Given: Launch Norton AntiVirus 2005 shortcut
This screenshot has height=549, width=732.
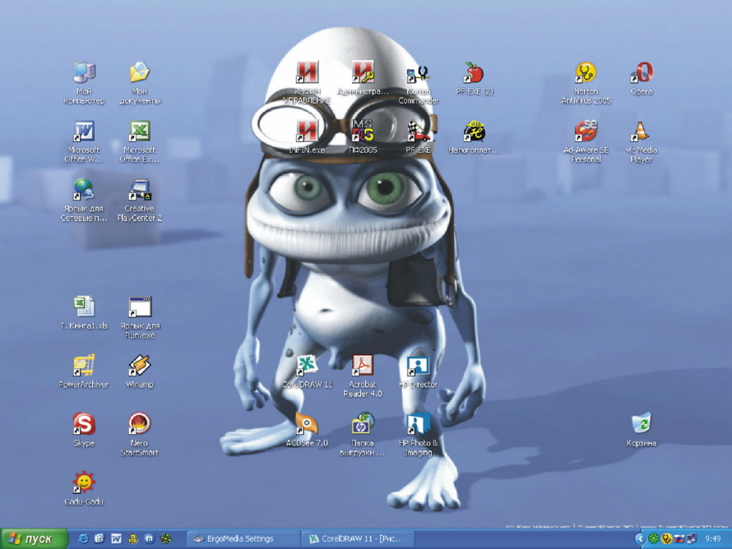Looking at the screenshot, I should tap(586, 73).
